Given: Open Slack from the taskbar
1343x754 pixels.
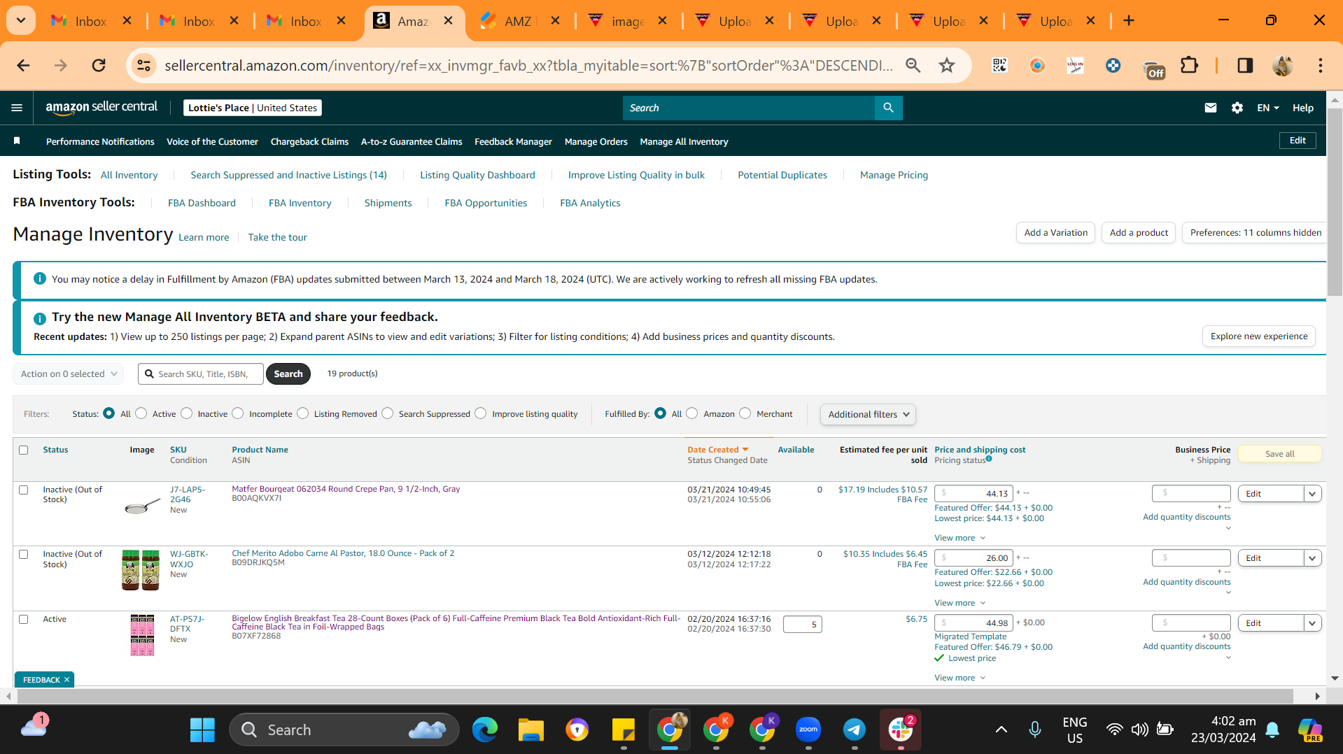Looking at the screenshot, I should coord(901,730).
